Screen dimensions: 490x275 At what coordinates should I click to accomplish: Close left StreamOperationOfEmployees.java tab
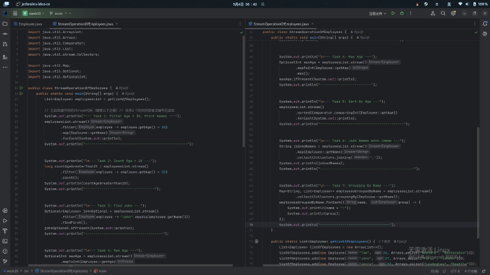pyautogui.click(x=117, y=24)
